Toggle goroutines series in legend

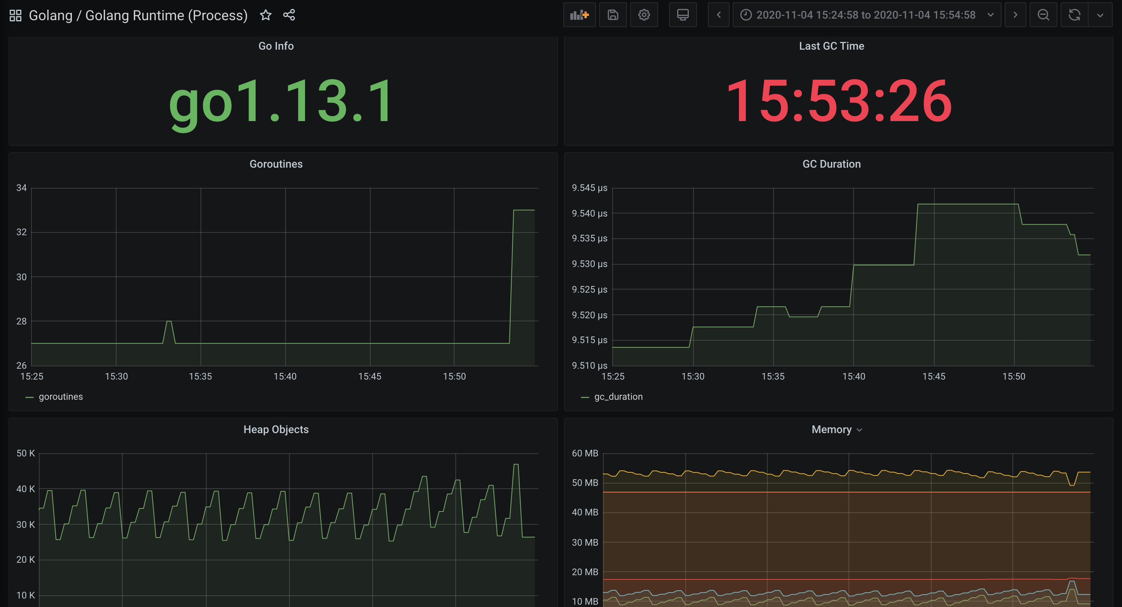click(61, 396)
